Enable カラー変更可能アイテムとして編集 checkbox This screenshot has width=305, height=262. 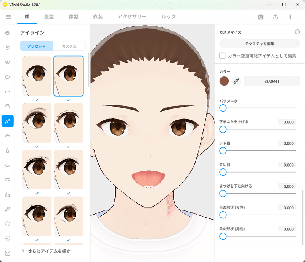coord(222,56)
